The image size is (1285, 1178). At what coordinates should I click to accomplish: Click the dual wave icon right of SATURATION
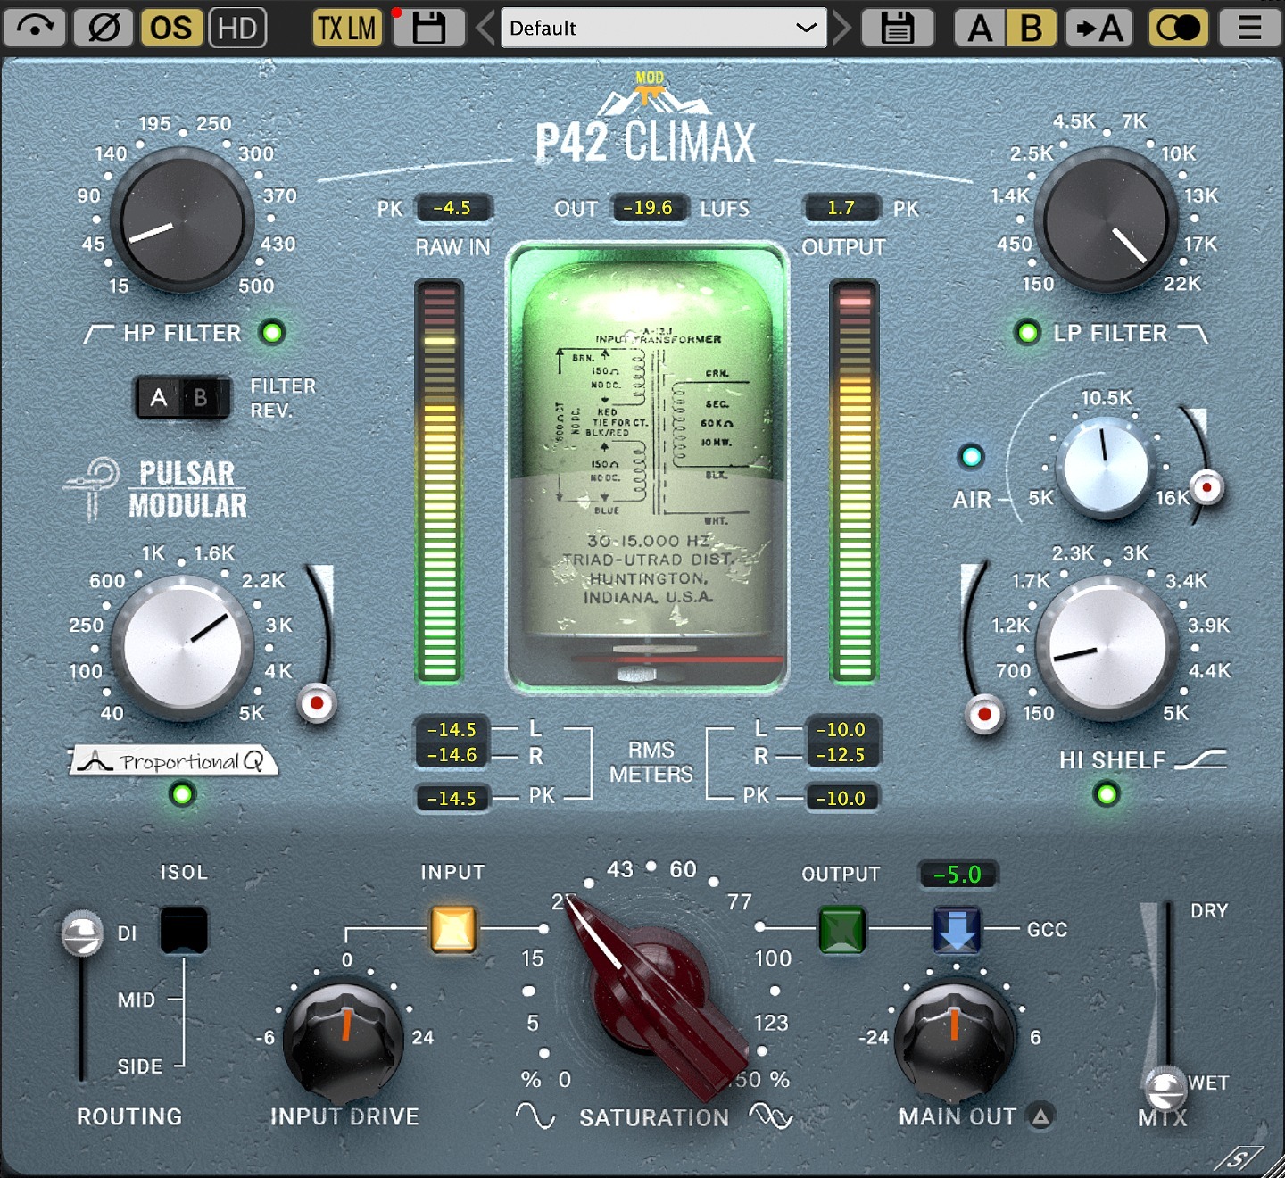(771, 1116)
